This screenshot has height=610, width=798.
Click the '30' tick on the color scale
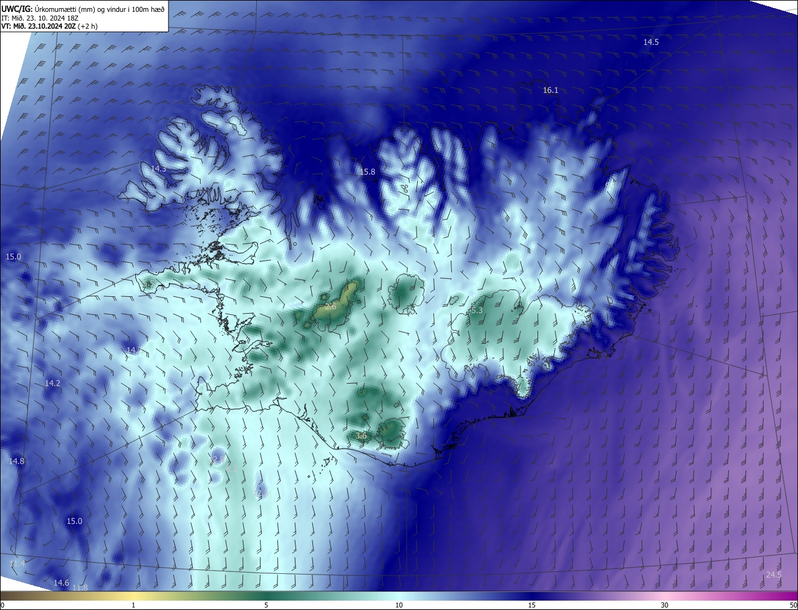tap(665, 606)
